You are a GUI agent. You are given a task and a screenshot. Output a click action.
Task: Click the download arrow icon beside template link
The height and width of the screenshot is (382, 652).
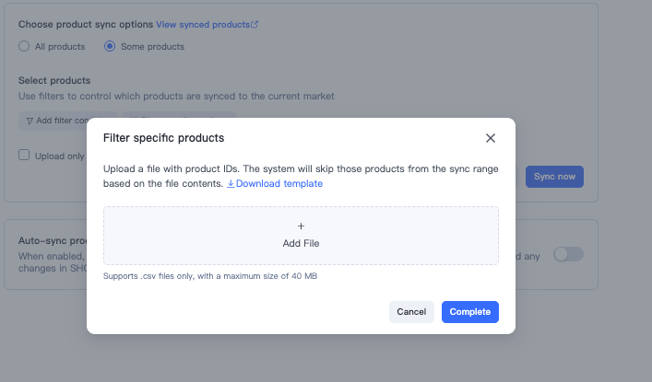coord(231,183)
